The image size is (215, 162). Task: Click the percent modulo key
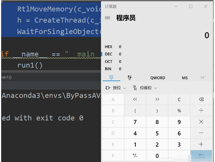179,111
